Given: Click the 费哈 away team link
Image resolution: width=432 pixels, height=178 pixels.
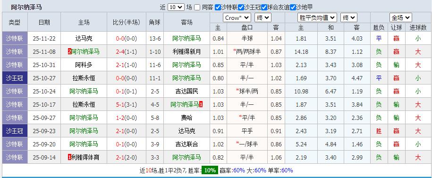Looking at the screenshot, I should (x=187, y=118).
